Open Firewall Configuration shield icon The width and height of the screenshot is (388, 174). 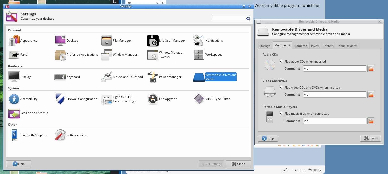[x=60, y=99]
